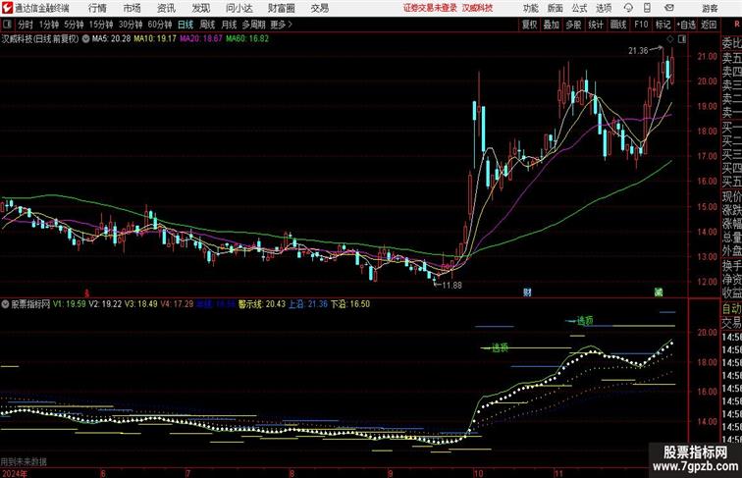742x478 pixels.
Task: Click the red 汉威科技 stock name link
Action: 477,8
